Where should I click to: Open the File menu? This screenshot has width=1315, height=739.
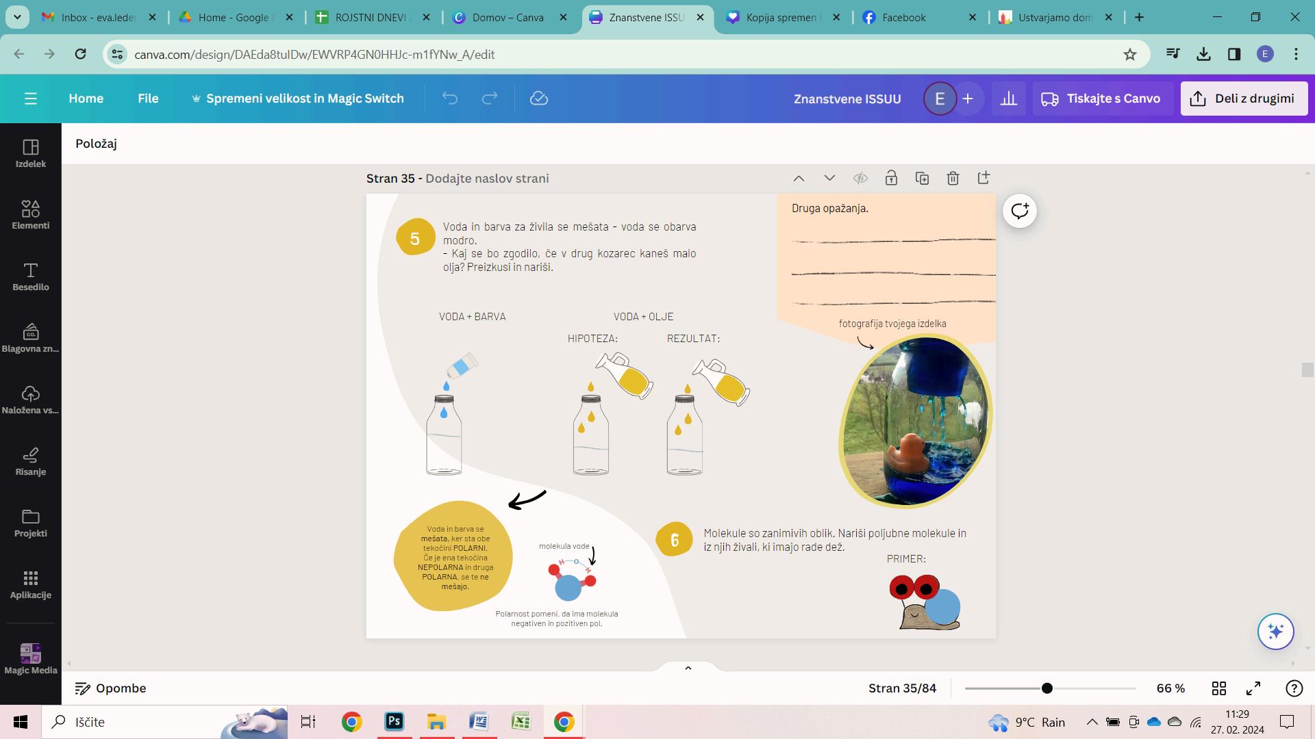(148, 99)
